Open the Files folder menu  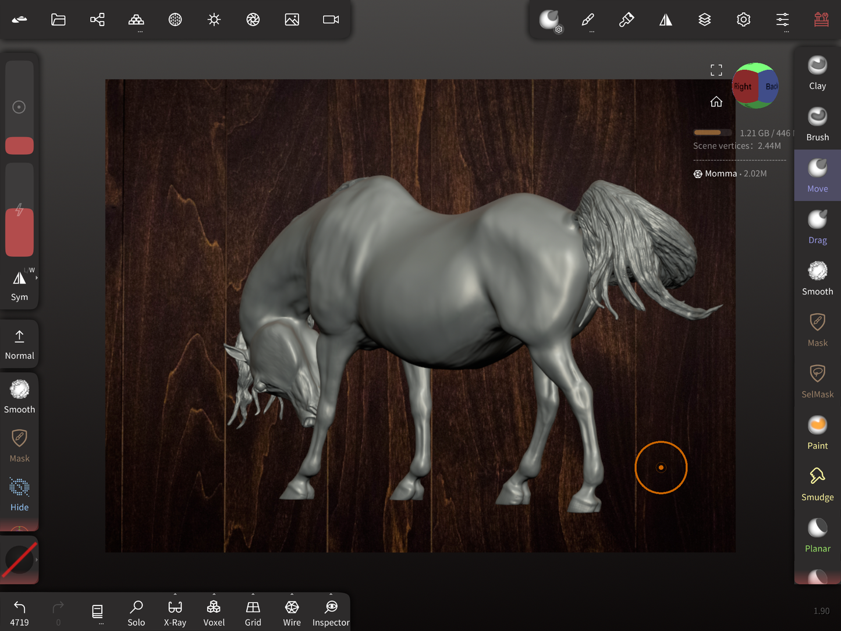coord(58,20)
